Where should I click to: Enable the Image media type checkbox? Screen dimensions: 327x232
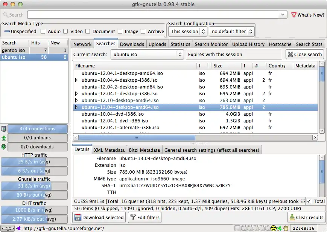click(x=120, y=31)
